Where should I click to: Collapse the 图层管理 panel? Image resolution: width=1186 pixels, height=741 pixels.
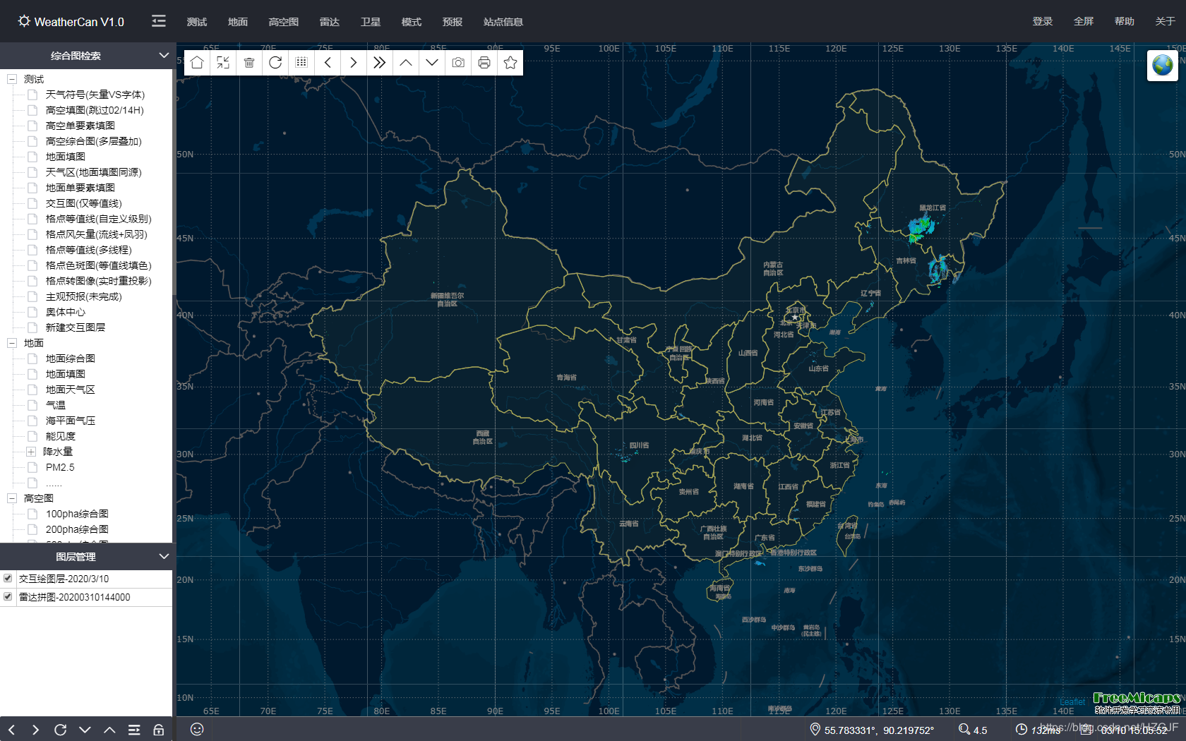(x=164, y=556)
